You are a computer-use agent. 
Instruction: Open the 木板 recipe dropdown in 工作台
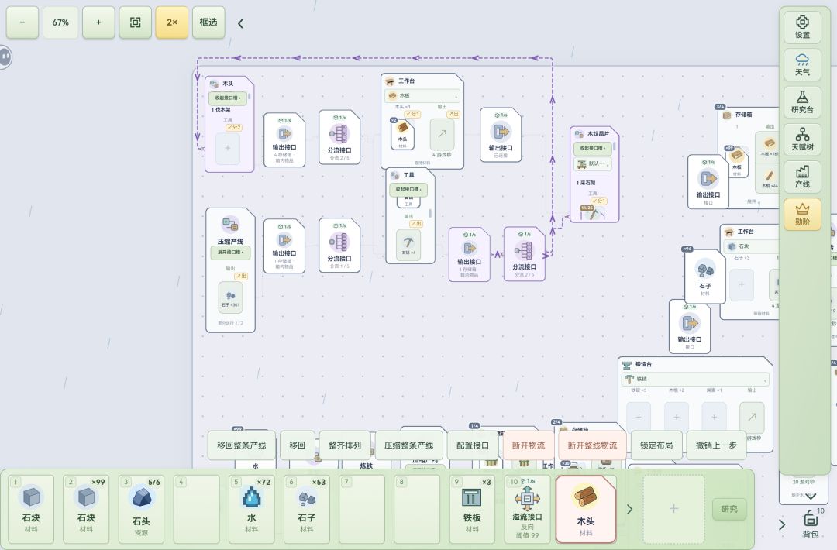[422, 96]
